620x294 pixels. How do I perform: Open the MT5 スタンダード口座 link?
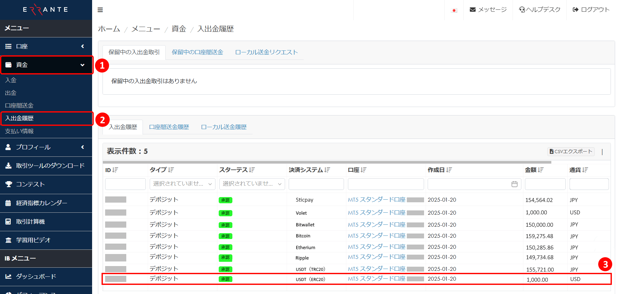click(376, 199)
